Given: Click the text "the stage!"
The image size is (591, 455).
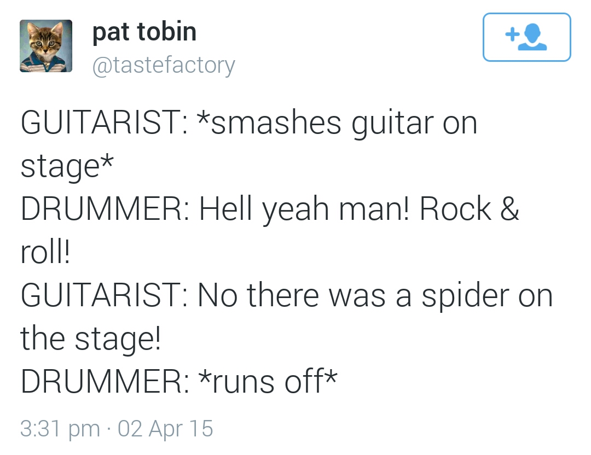Looking at the screenshot, I should point(91,339).
